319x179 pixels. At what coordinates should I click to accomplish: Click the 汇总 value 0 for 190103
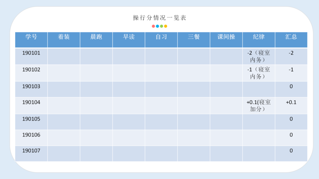click(291, 86)
